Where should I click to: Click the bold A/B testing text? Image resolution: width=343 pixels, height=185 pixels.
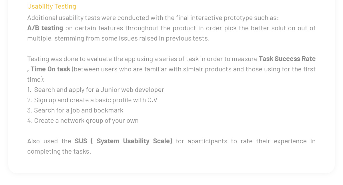coord(45,28)
